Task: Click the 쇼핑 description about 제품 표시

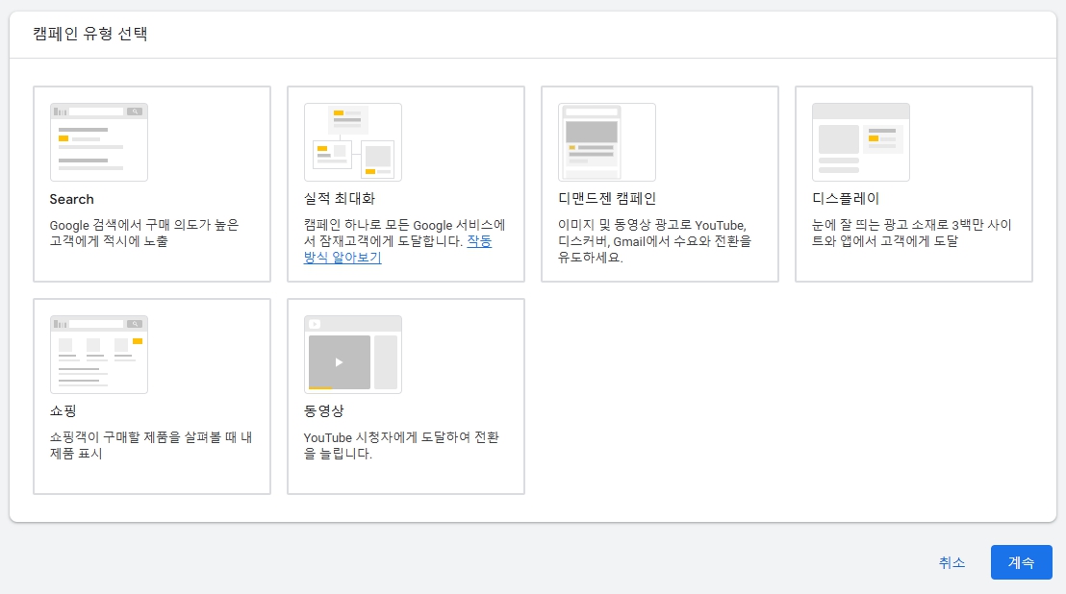Action: click(151, 445)
